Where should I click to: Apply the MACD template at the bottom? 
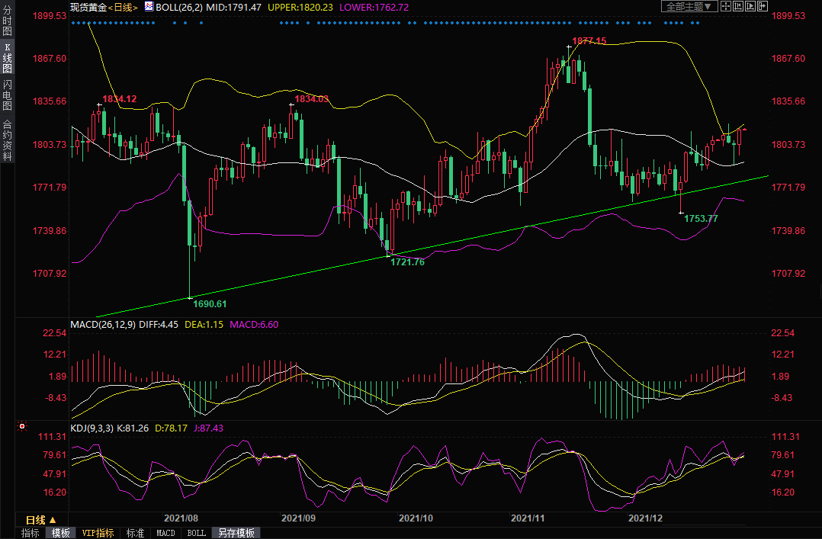165,533
